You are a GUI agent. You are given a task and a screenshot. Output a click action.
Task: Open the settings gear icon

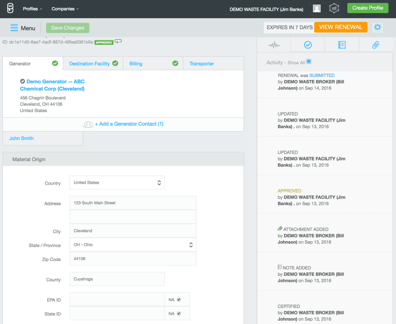377,28
